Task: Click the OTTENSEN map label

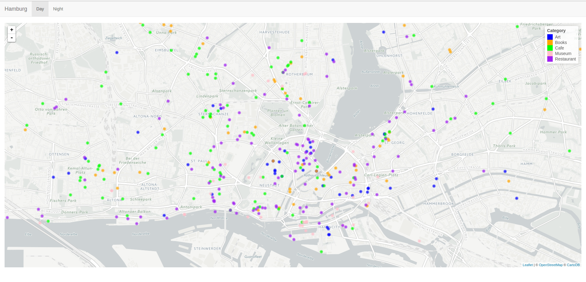Action: (59, 154)
